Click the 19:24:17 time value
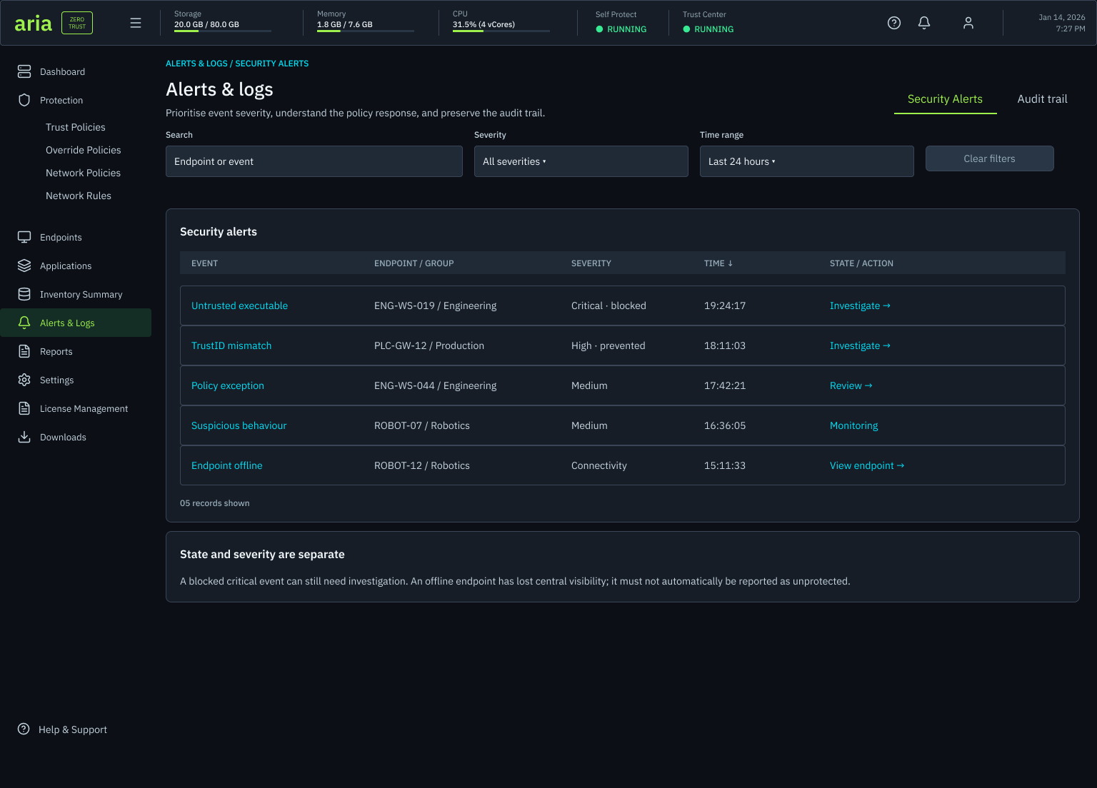The image size is (1097, 788). click(x=725, y=305)
